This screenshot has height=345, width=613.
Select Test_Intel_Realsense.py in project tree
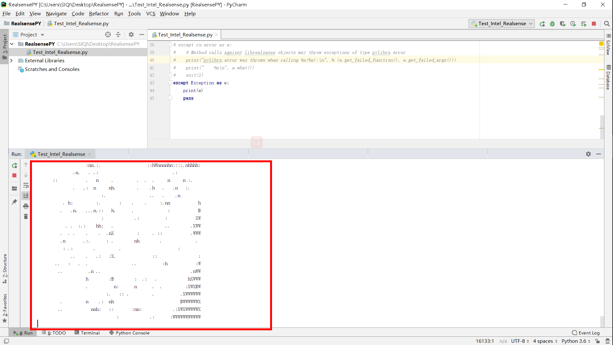[x=60, y=52]
